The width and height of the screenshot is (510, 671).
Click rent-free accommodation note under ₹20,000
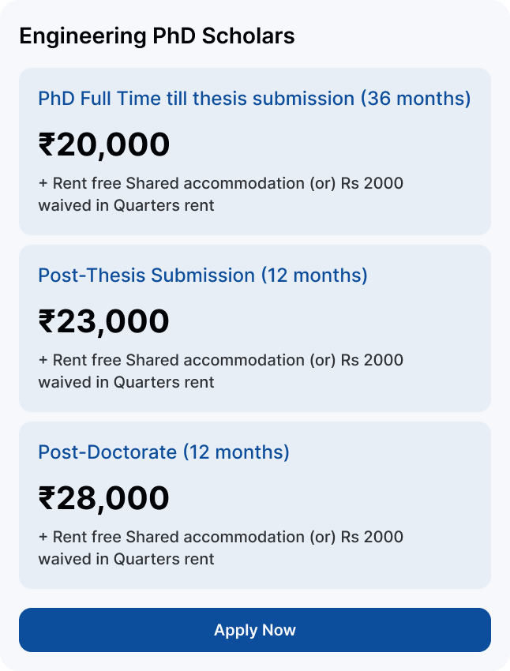coord(221,194)
